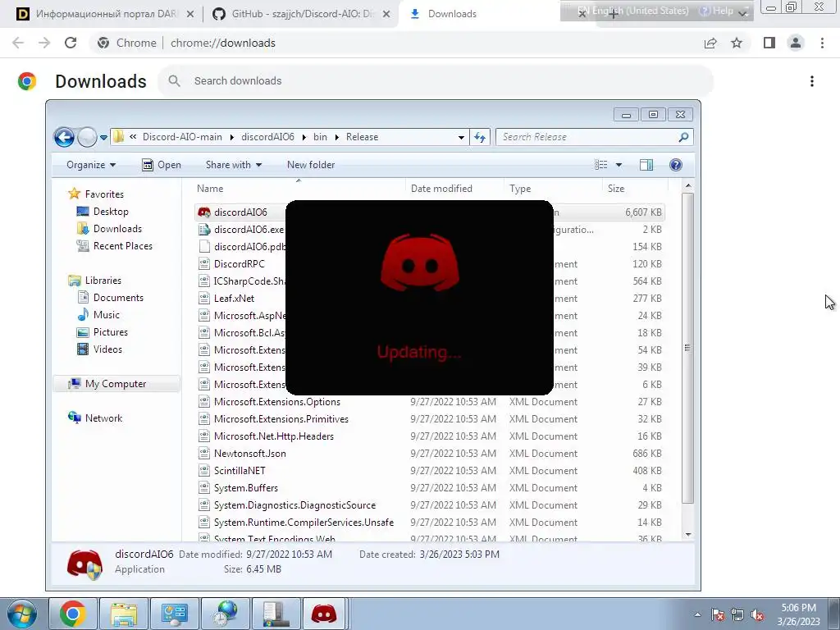Select Microsoft.Extensions.Options file
840x630 pixels.
pos(277,402)
